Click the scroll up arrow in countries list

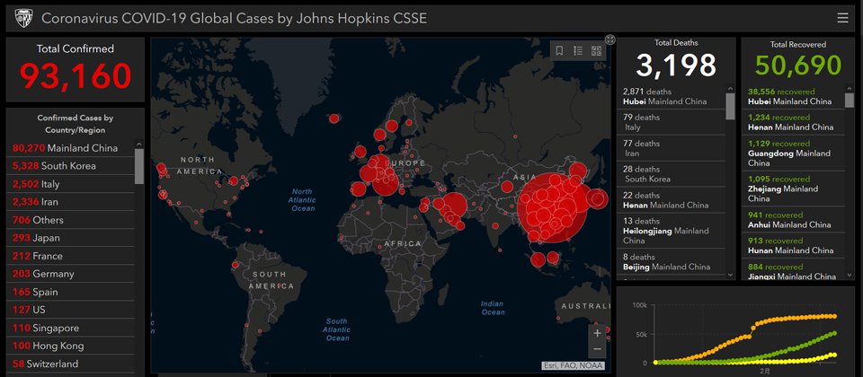coord(139,143)
